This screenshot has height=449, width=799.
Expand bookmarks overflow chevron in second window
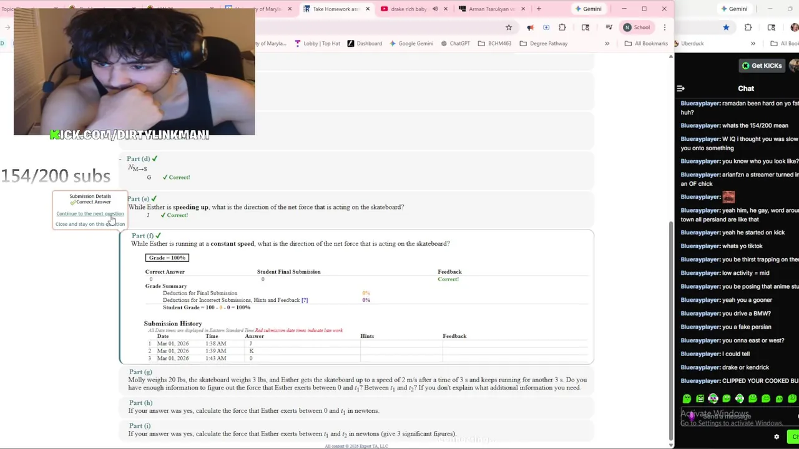753,44
